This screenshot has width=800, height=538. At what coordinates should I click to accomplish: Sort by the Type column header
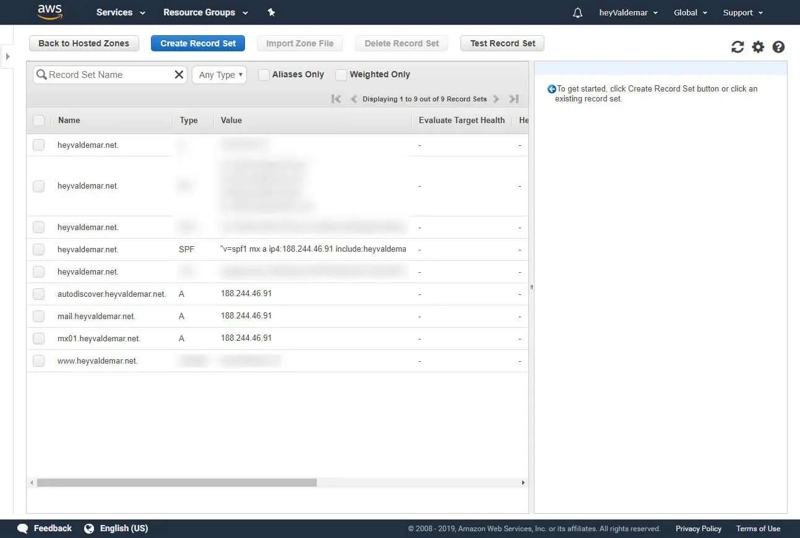tap(189, 121)
